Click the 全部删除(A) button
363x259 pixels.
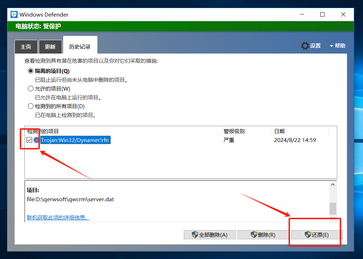(210, 235)
